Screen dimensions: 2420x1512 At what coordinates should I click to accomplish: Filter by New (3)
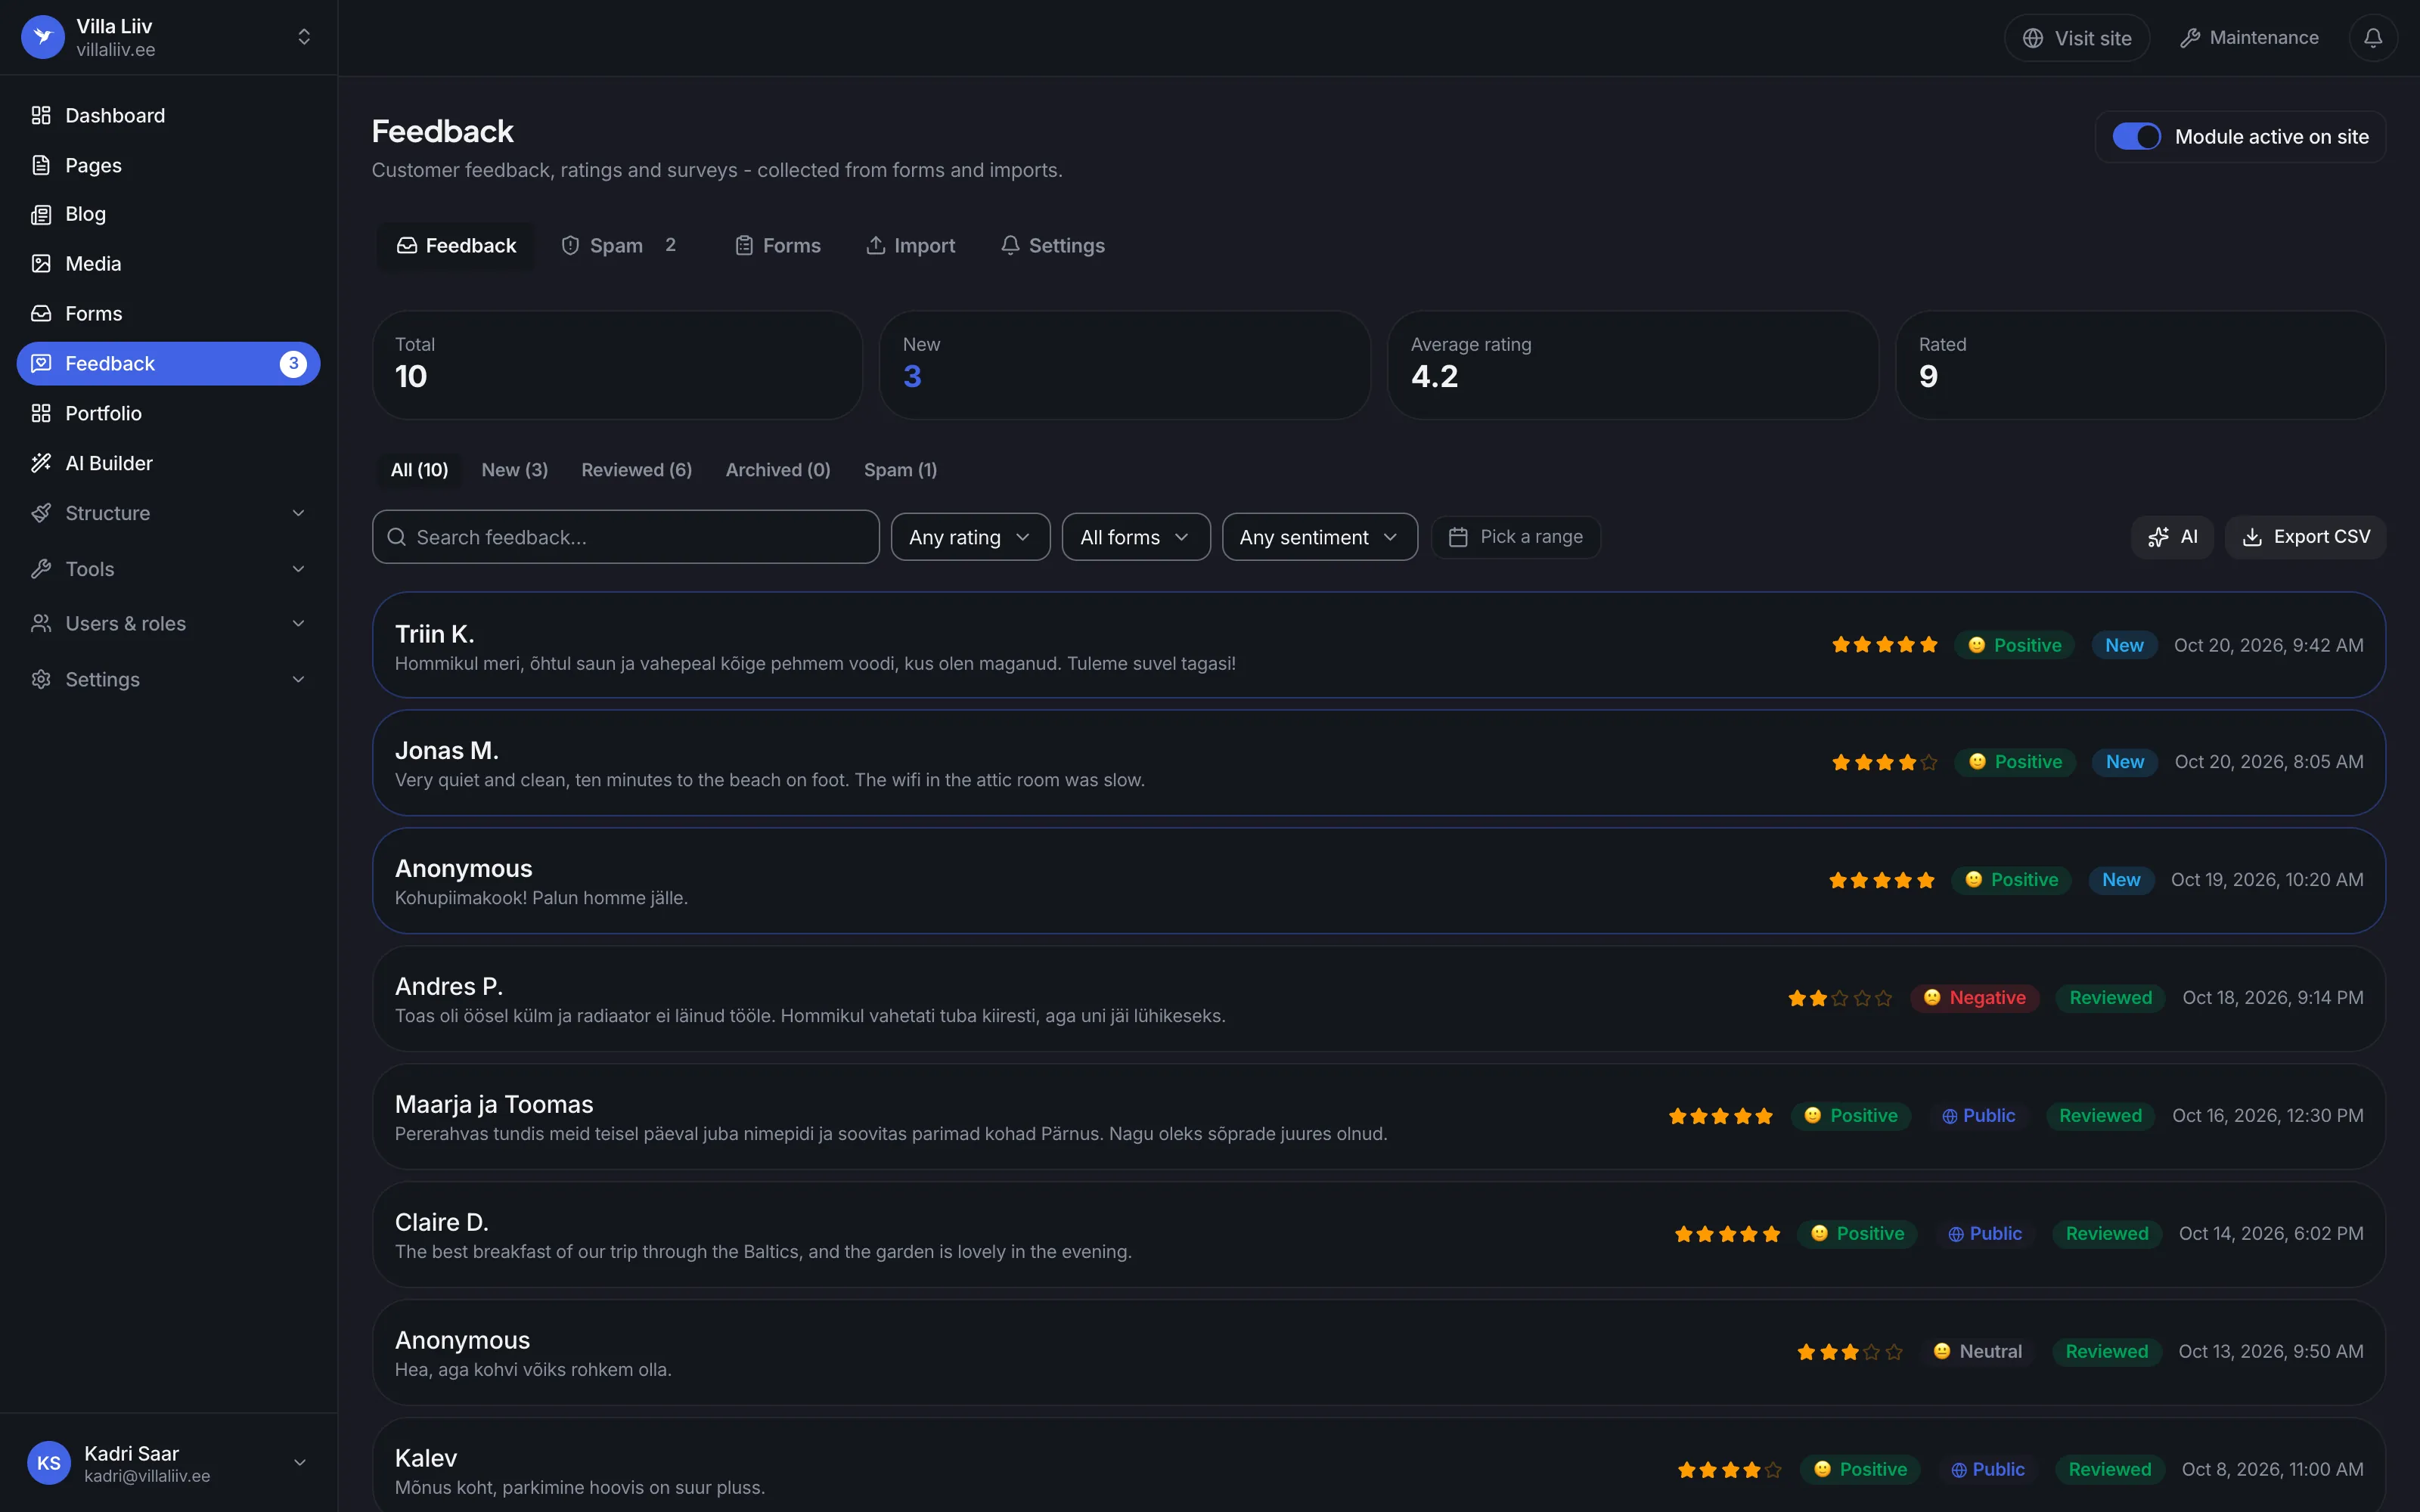tap(514, 470)
